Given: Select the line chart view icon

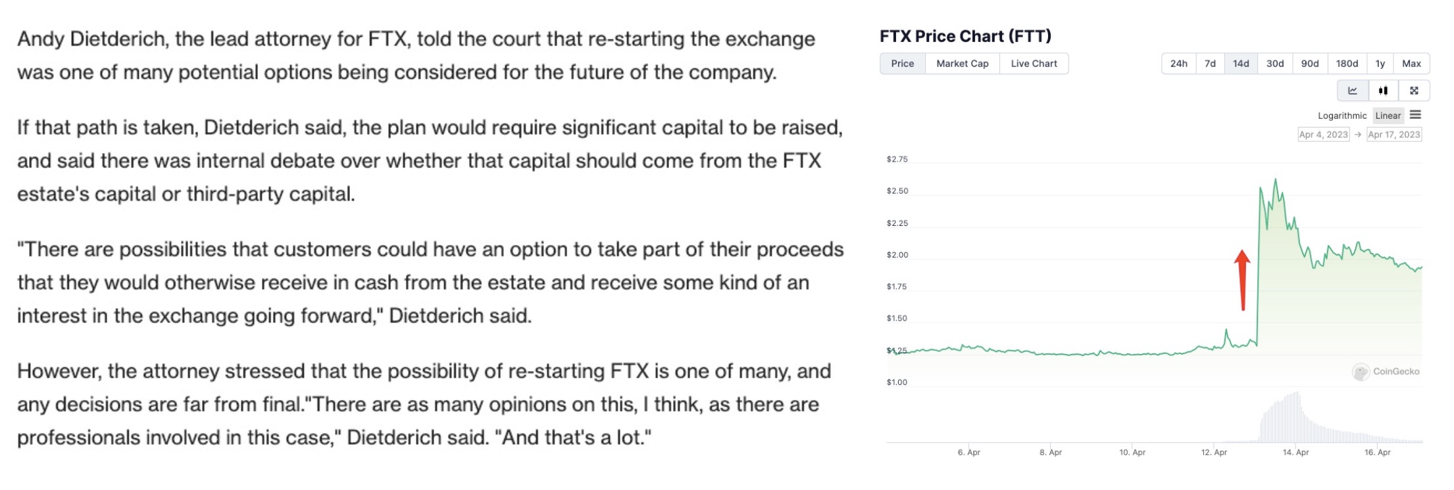Looking at the screenshot, I should (x=1353, y=91).
